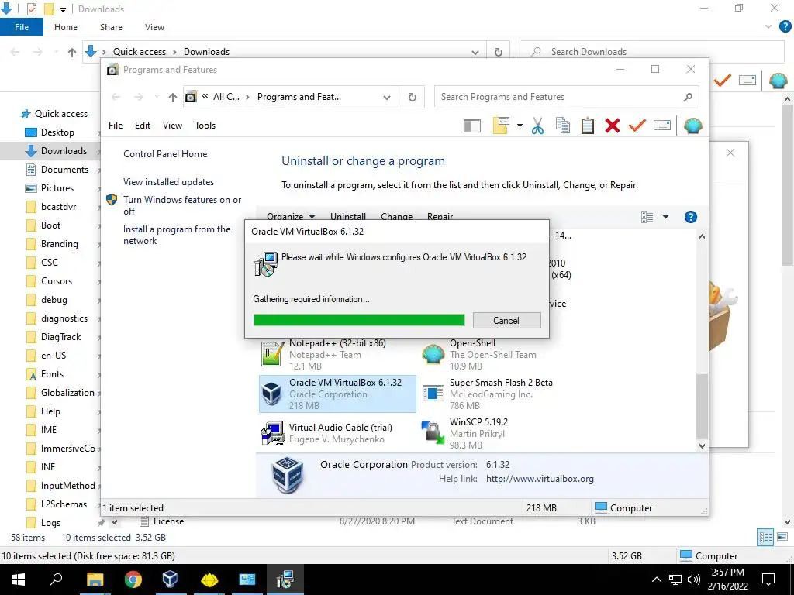794x595 pixels.
Task: Change view layout icon in Programs list header
Action: click(647, 217)
